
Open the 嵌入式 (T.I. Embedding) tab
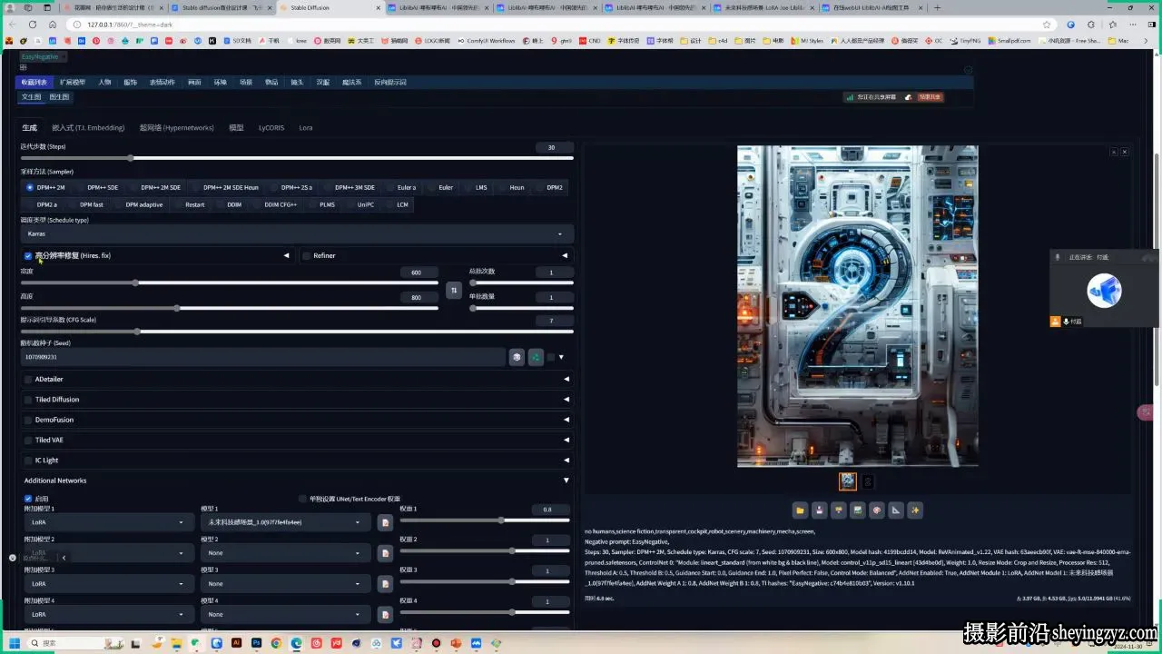click(88, 128)
